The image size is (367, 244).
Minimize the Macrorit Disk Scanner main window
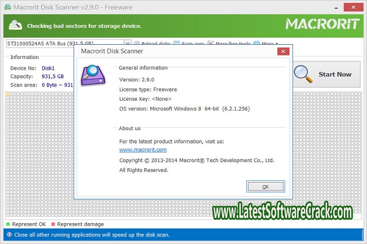pyautogui.click(x=336, y=8)
